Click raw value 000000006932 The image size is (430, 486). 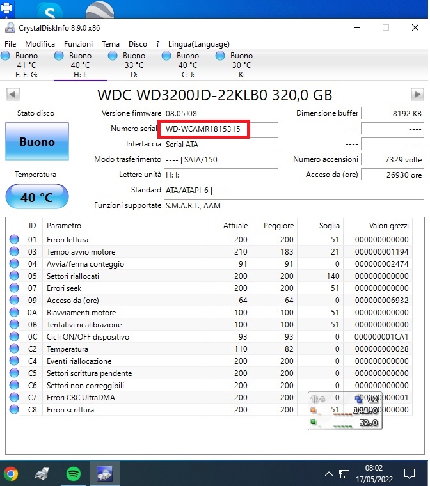(x=381, y=301)
